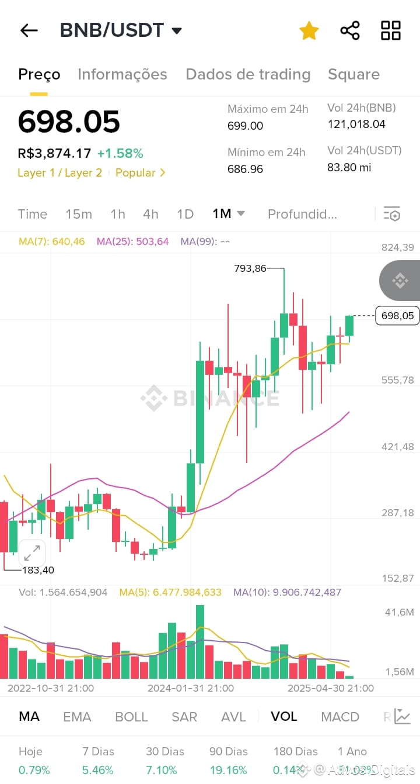The width and height of the screenshot is (420, 784).
Task: Open chart indicator settings icon beside Profundid...
Action: [391, 214]
